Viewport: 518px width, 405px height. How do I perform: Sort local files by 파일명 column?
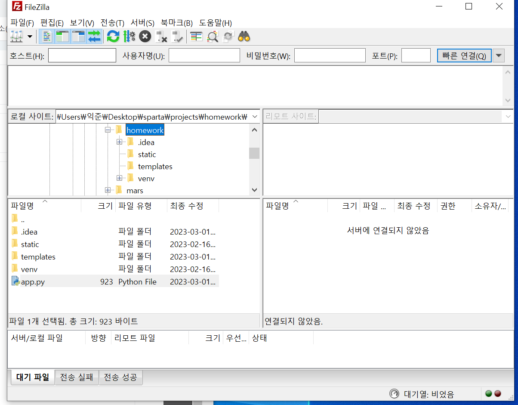tap(45, 206)
